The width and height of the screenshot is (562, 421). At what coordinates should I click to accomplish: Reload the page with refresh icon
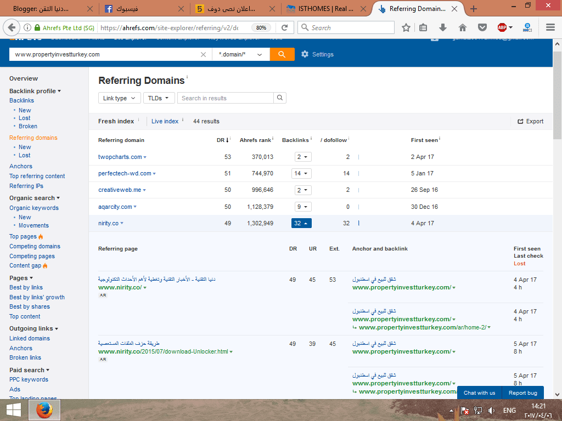pyautogui.click(x=285, y=27)
